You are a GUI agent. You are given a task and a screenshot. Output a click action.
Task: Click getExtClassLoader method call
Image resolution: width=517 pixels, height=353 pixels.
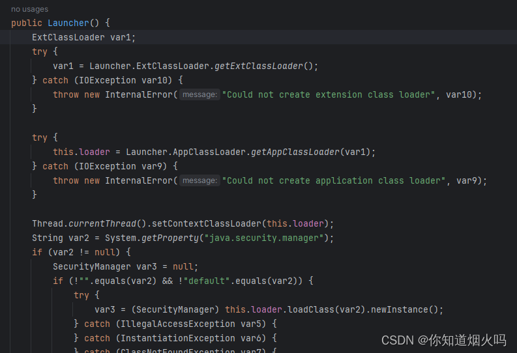pos(258,66)
